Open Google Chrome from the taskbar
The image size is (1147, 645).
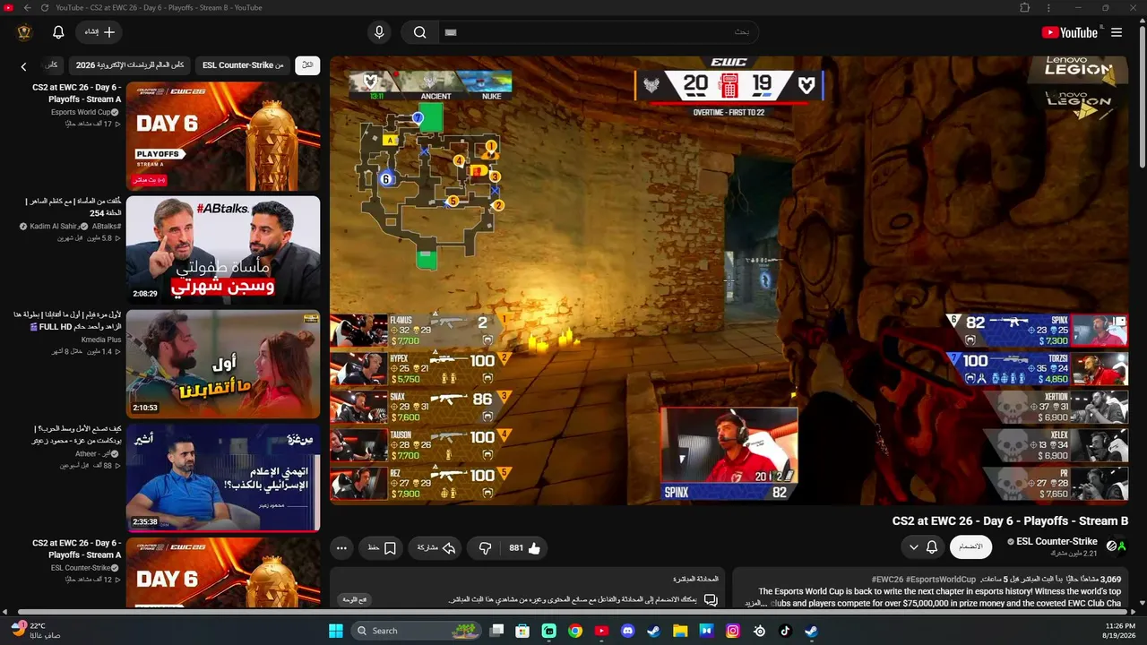575,631
